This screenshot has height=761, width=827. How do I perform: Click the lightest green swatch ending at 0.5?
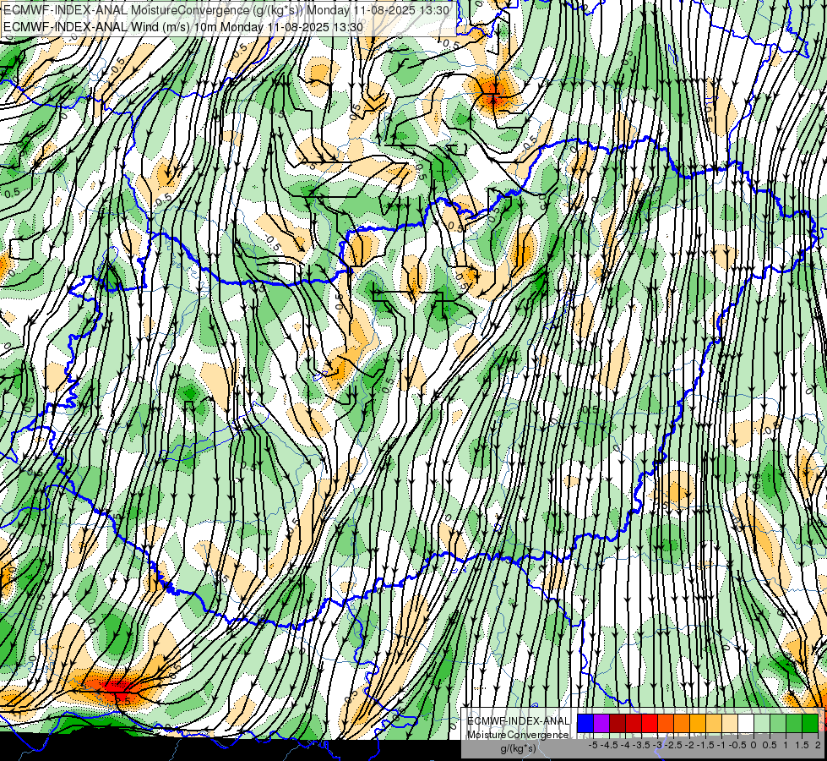point(762,724)
